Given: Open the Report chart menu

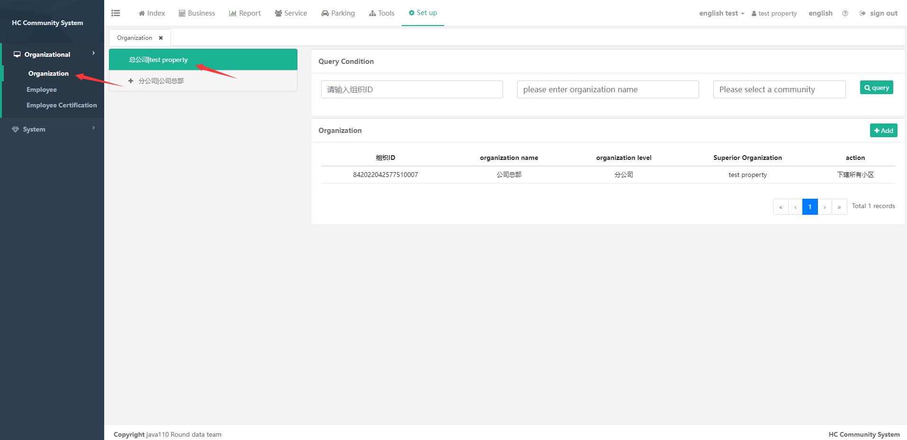Looking at the screenshot, I should (x=245, y=13).
